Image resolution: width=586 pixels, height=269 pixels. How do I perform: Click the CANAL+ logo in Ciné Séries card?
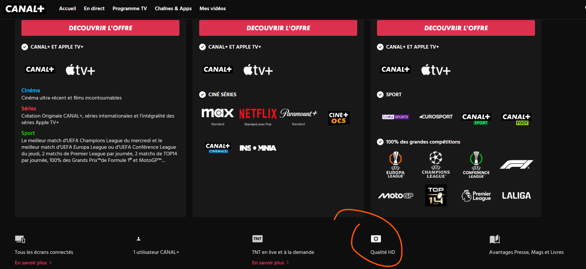pyautogui.click(x=218, y=69)
